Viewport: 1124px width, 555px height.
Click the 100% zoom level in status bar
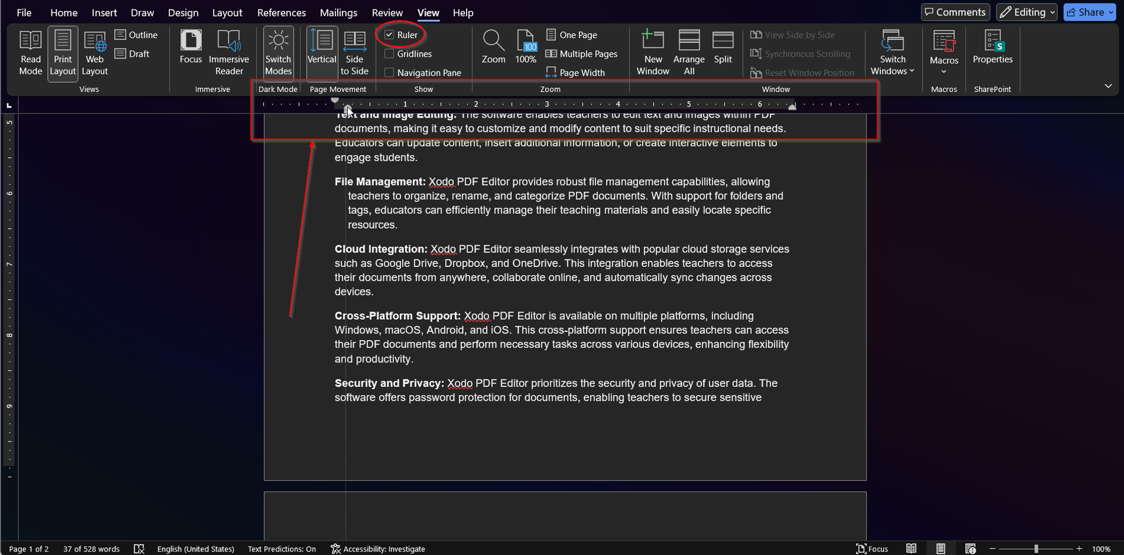tap(1101, 549)
